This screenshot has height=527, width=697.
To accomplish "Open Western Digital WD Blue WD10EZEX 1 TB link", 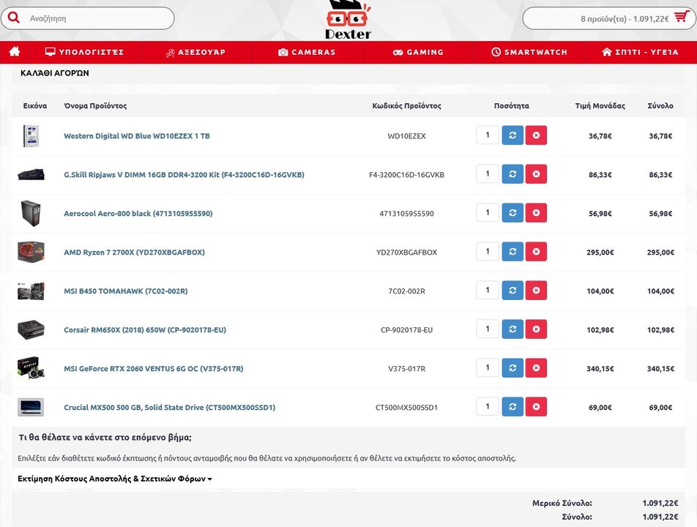I will [x=137, y=136].
